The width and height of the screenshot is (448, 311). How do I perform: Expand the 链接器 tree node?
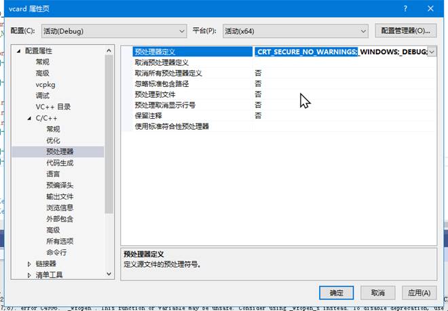point(29,263)
